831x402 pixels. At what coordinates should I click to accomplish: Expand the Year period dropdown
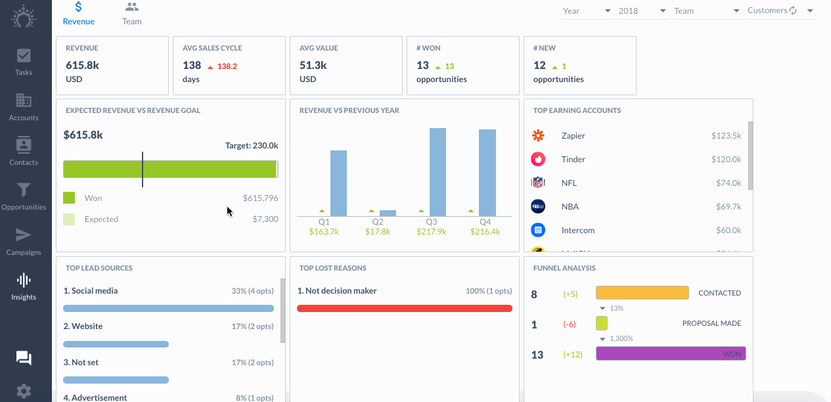tap(587, 11)
